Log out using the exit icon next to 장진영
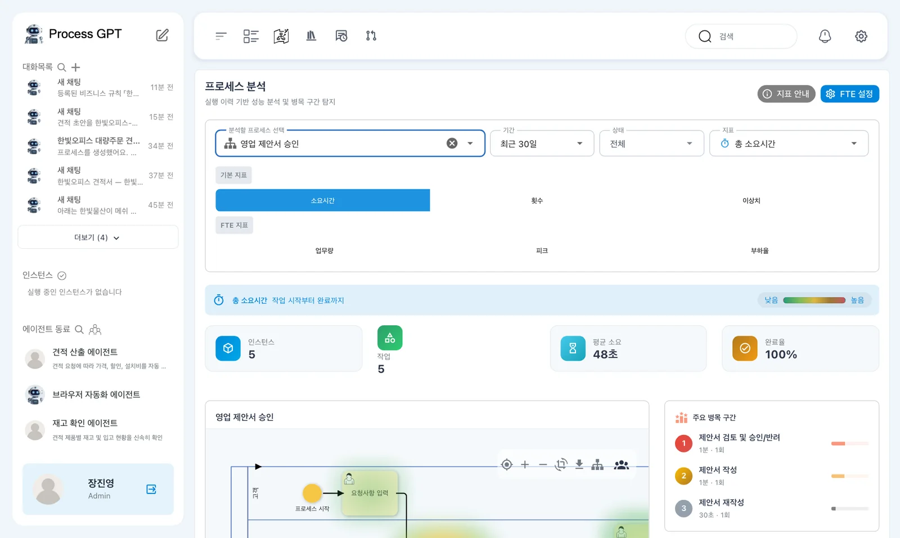The width and height of the screenshot is (900, 538). click(151, 489)
